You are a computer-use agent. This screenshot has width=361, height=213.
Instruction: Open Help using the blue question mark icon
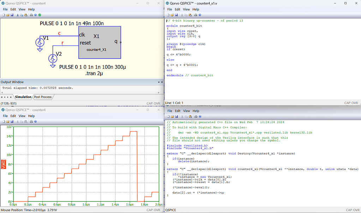(36, 15)
